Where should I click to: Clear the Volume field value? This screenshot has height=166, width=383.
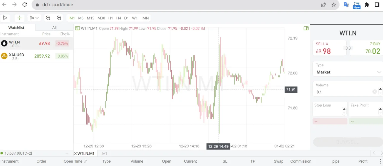coord(374,92)
